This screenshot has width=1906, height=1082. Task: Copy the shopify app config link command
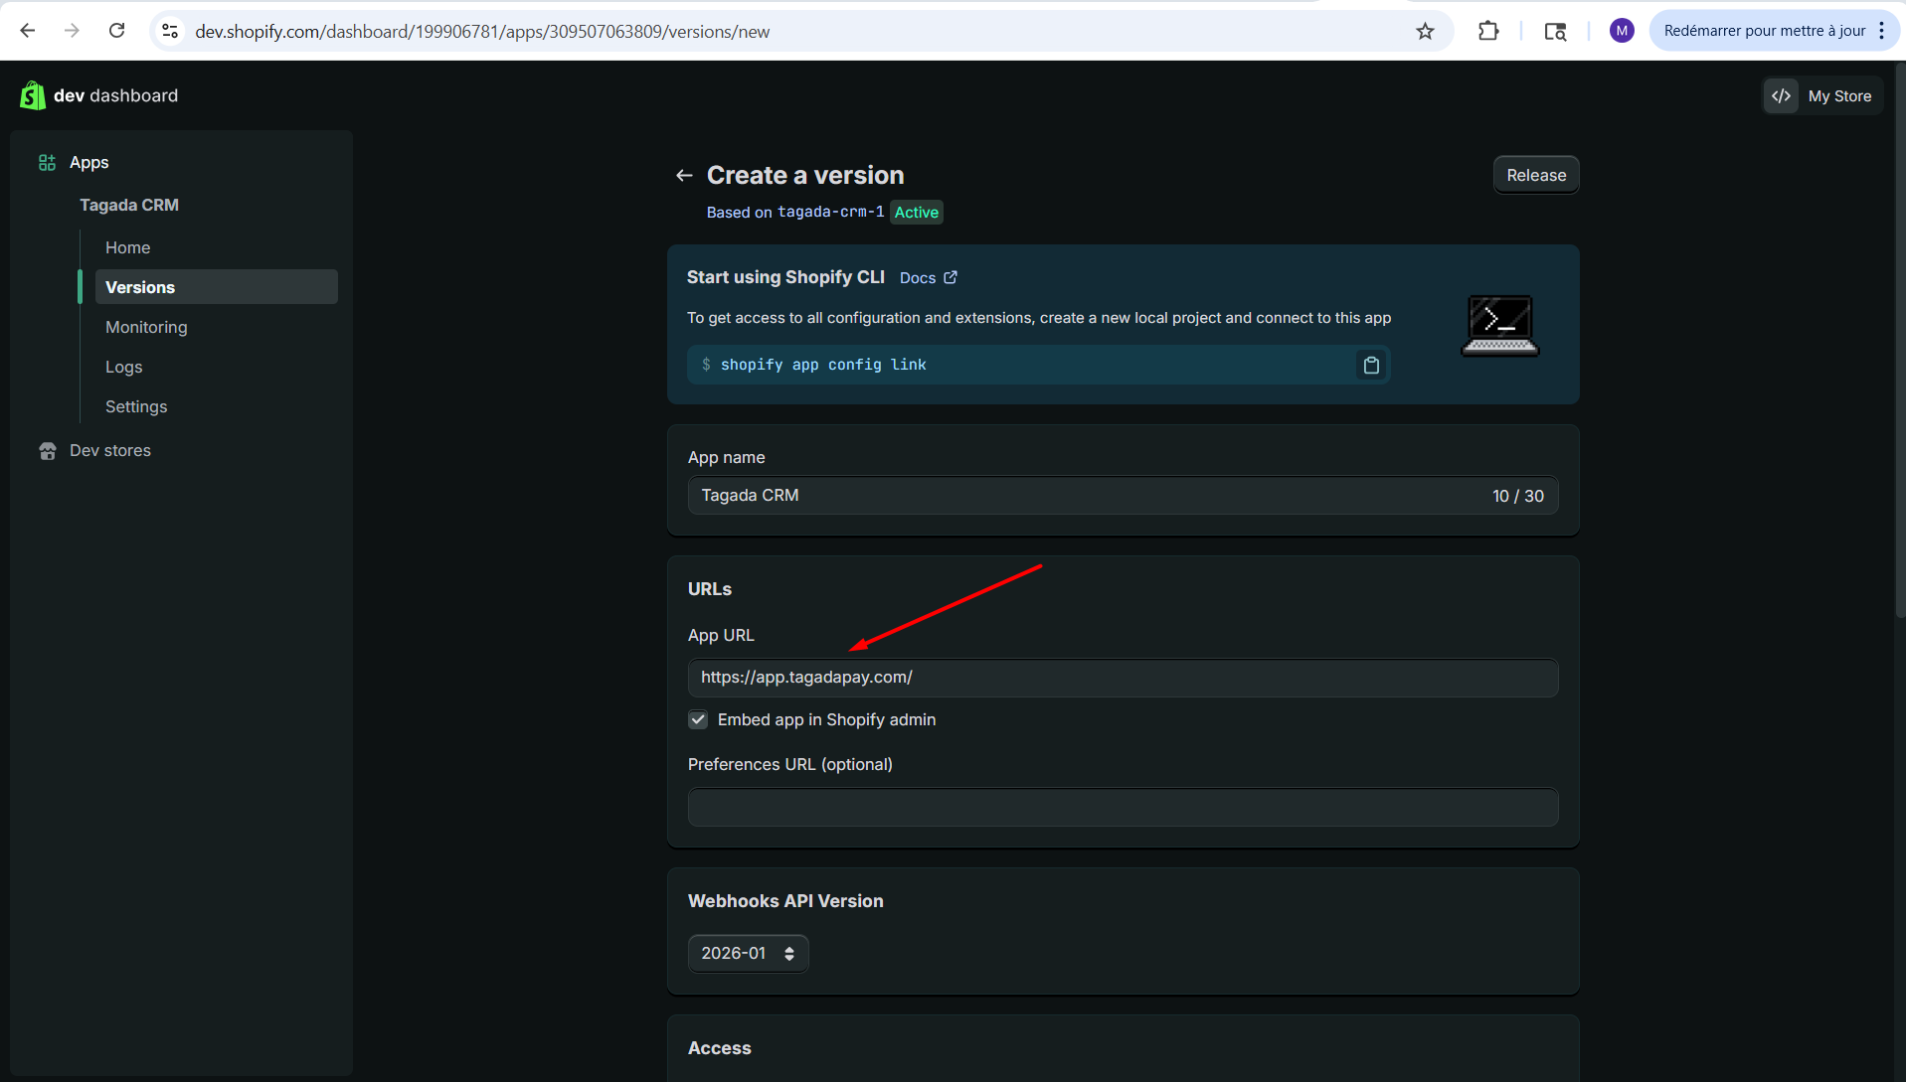(x=1371, y=366)
